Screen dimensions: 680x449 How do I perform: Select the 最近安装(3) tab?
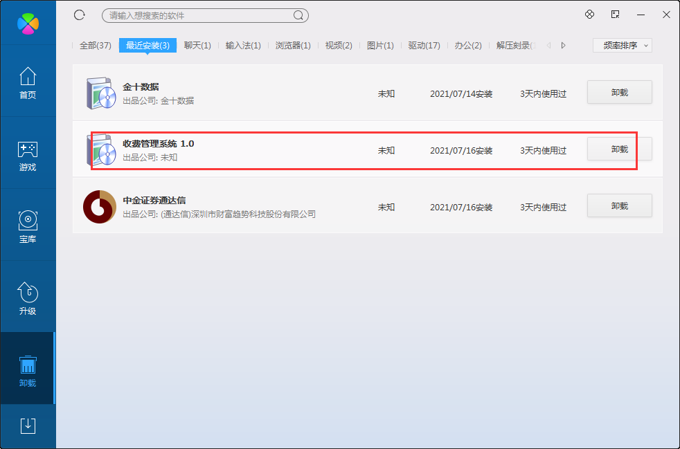click(148, 46)
